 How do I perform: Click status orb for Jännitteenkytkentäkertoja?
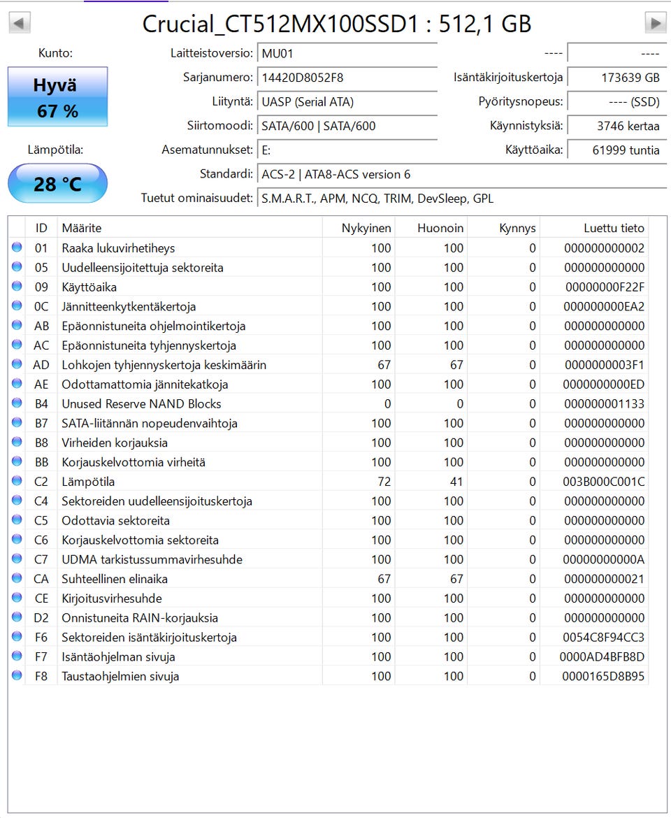(17, 306)
